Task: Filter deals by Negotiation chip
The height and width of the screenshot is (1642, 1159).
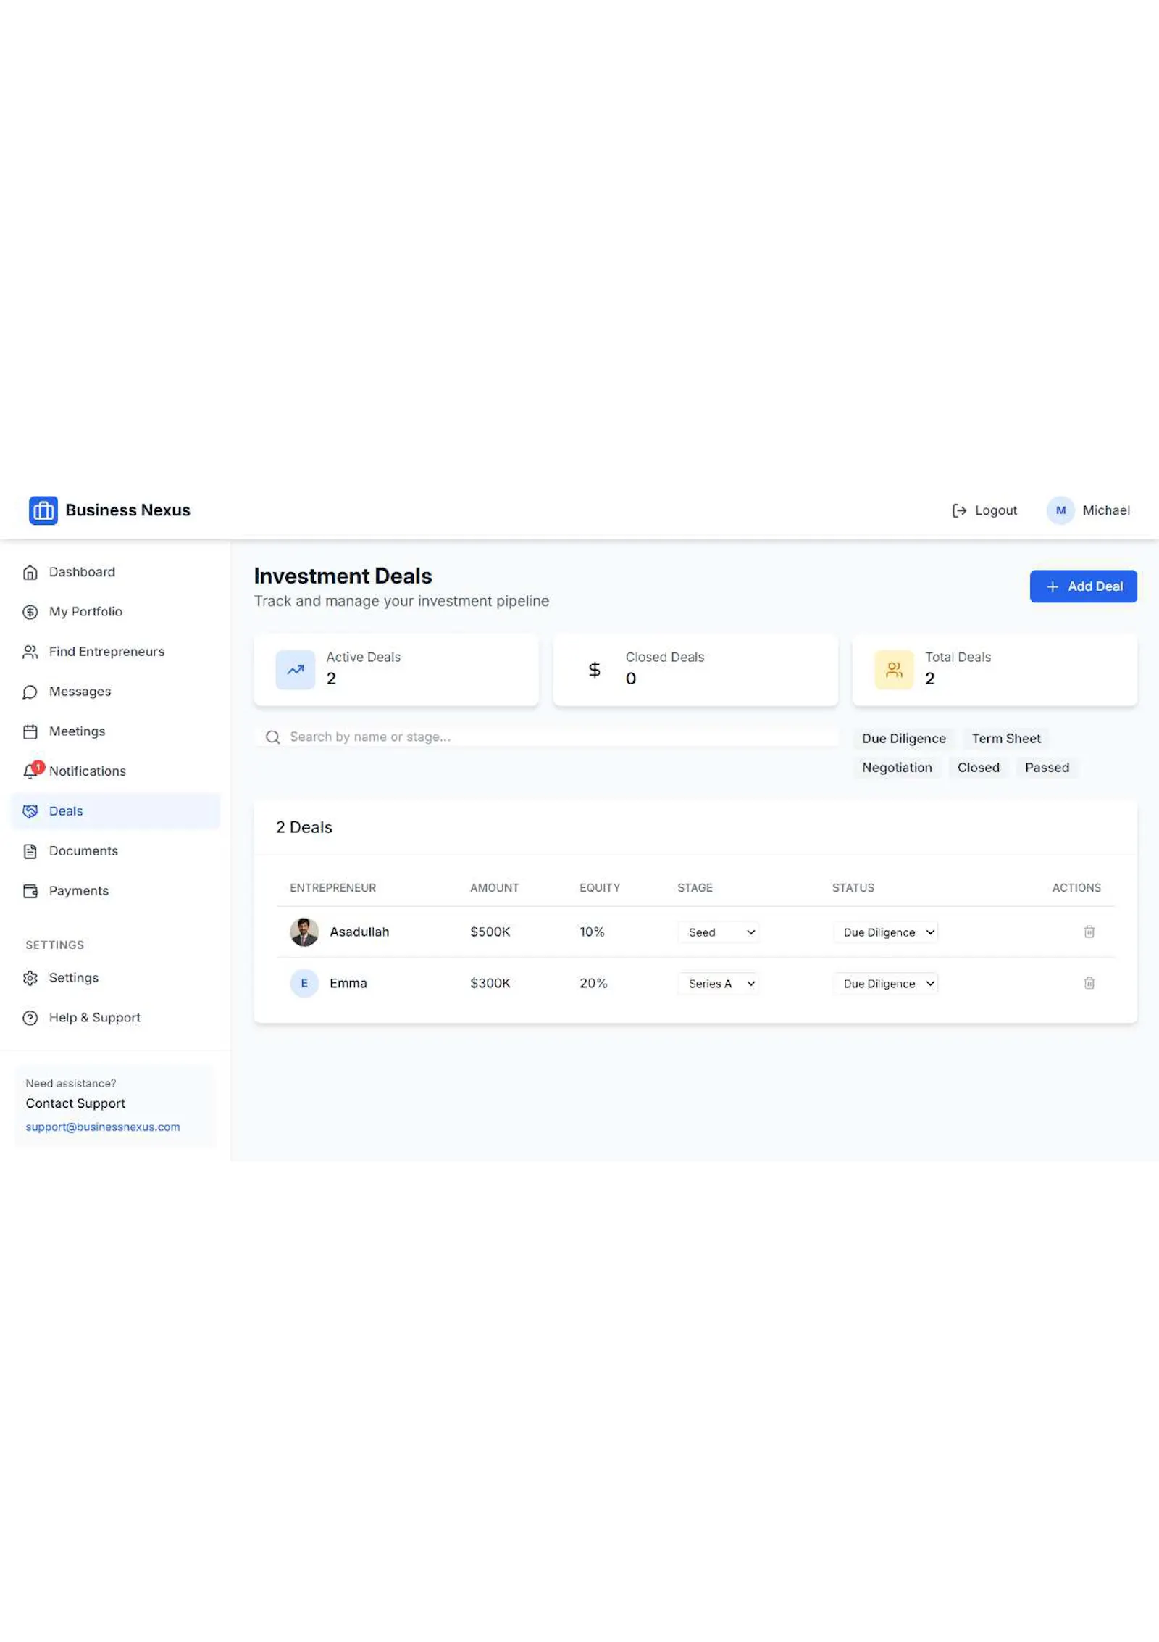Action: pos(897,767)
